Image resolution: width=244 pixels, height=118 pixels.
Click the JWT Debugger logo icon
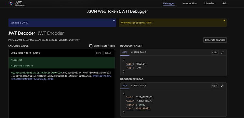point(11,4)
